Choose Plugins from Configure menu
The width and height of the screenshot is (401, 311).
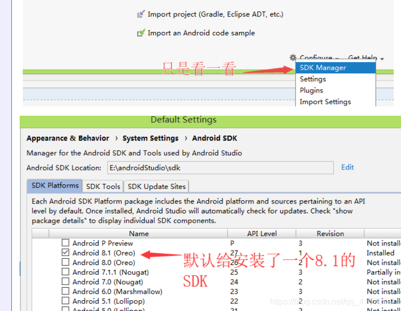pos(335,90)
